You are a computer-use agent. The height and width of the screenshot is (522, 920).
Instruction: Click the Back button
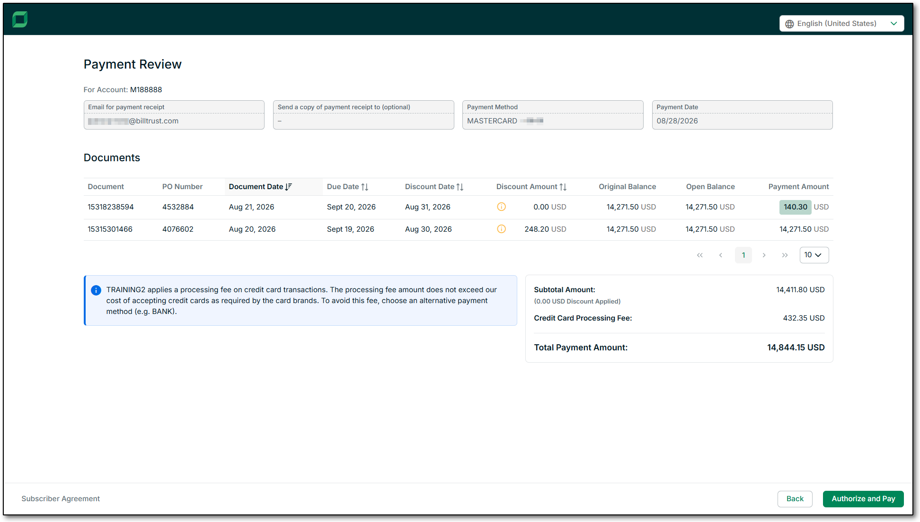pyautogui.click(x=795, y=499)
